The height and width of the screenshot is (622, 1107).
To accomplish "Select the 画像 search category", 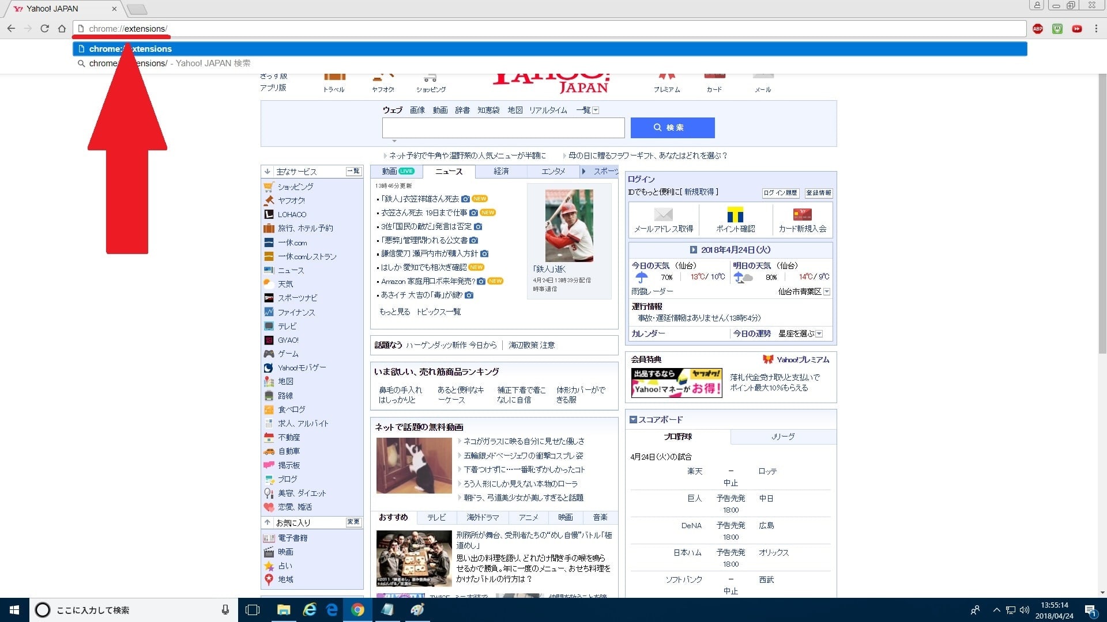I will (417, 110).
